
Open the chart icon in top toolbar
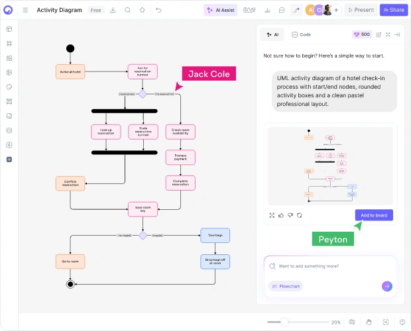click(x=267, y=10)
